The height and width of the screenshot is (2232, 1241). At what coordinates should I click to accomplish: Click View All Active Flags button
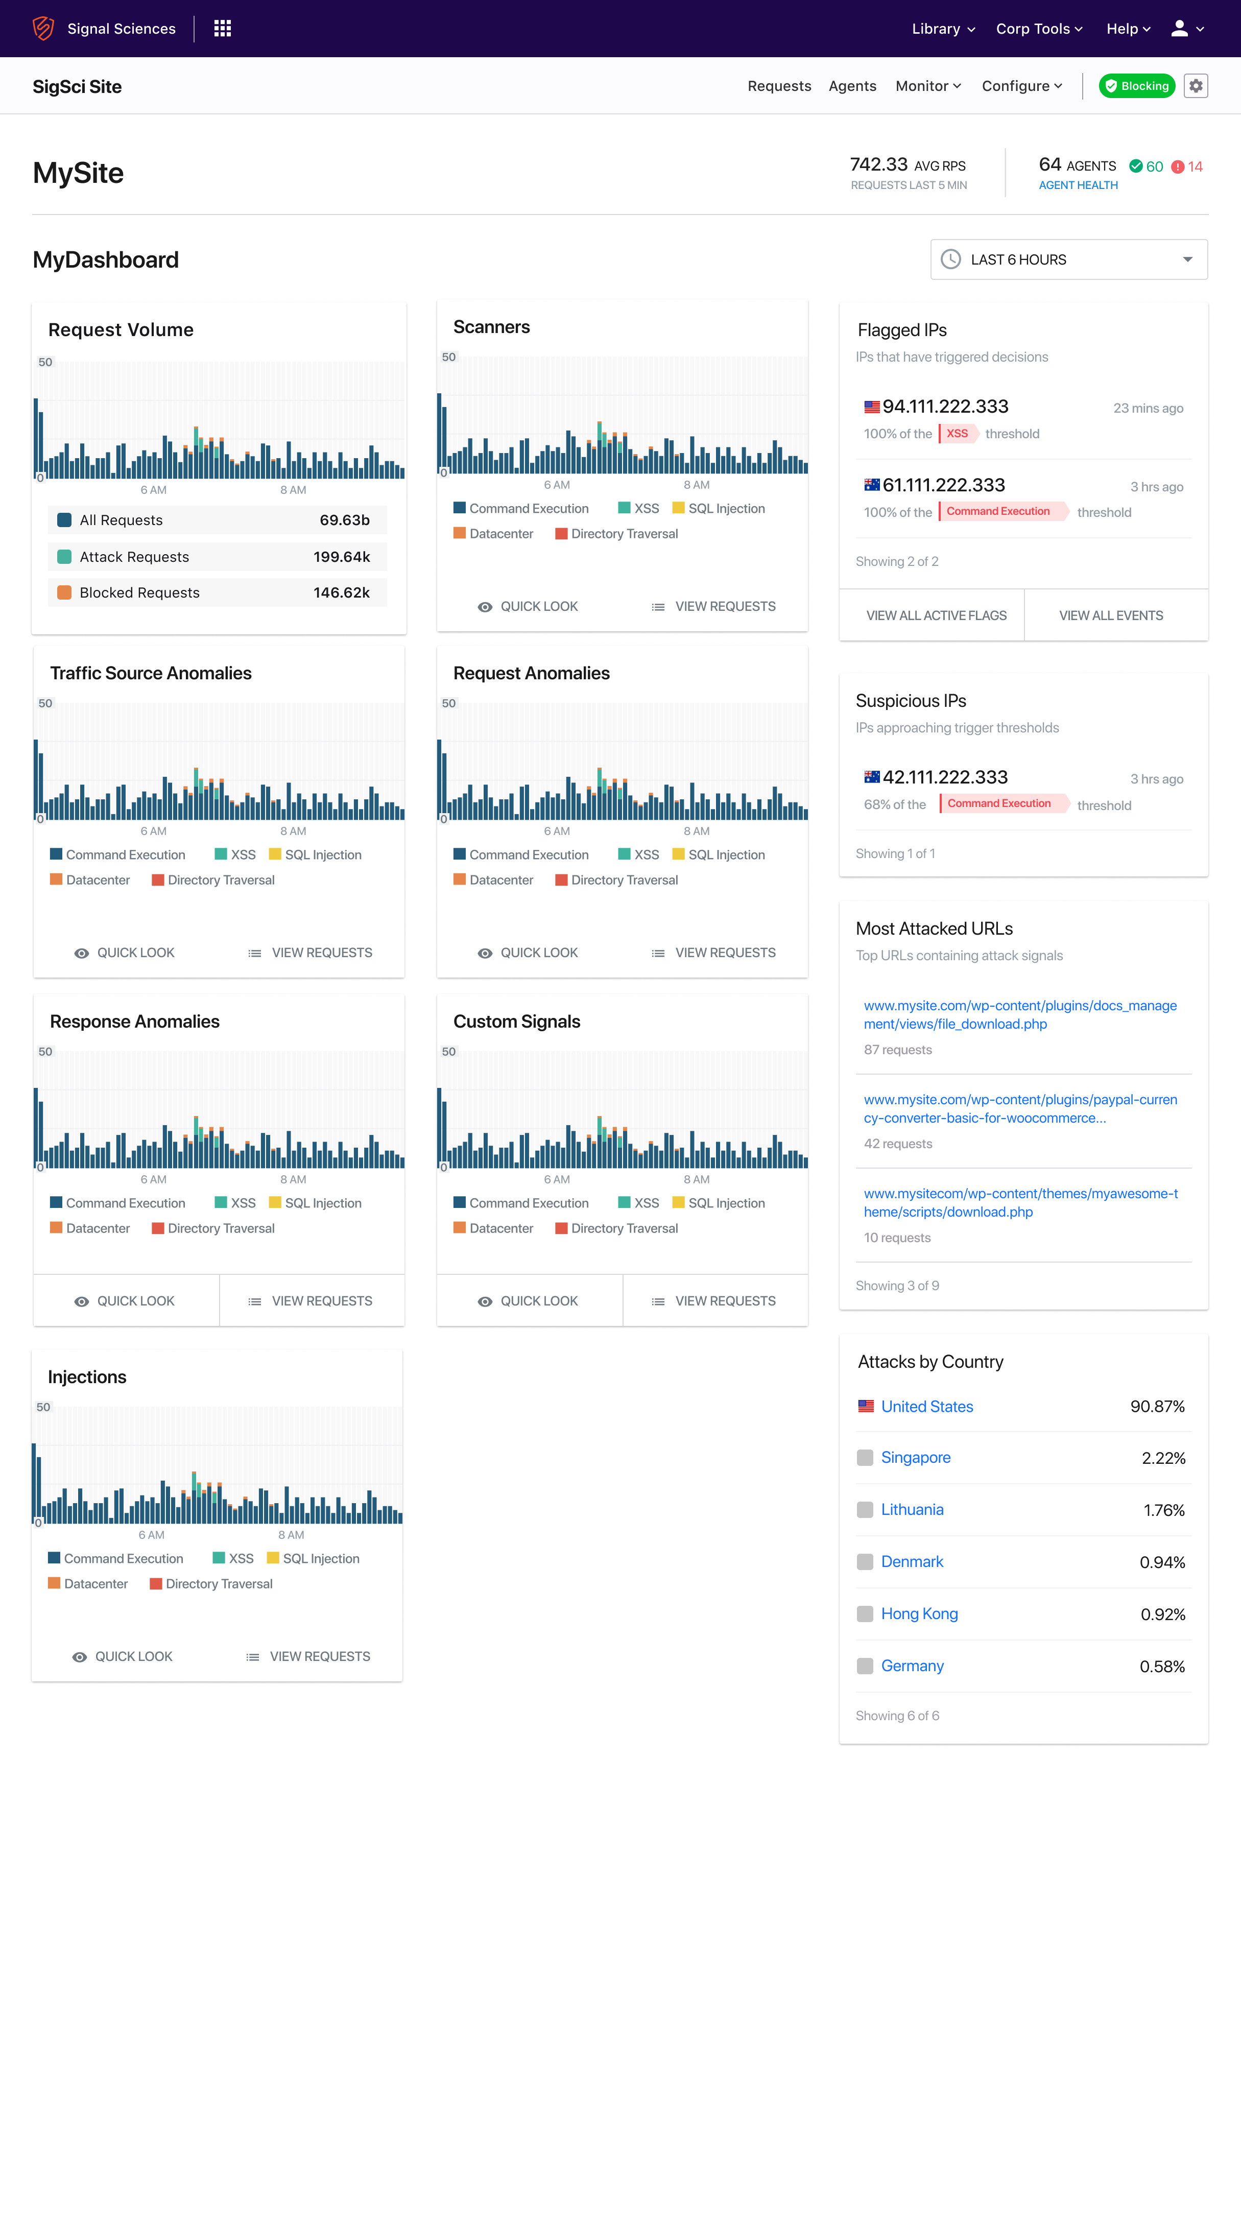click(936, 615)
